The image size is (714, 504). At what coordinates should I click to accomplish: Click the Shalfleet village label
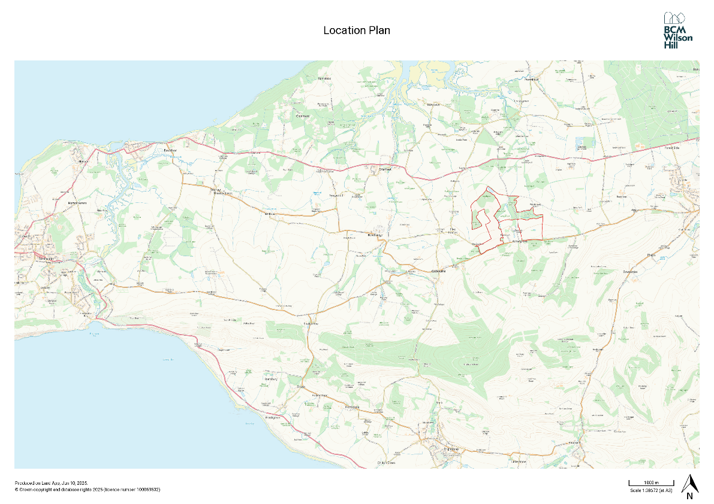(385, 169)
